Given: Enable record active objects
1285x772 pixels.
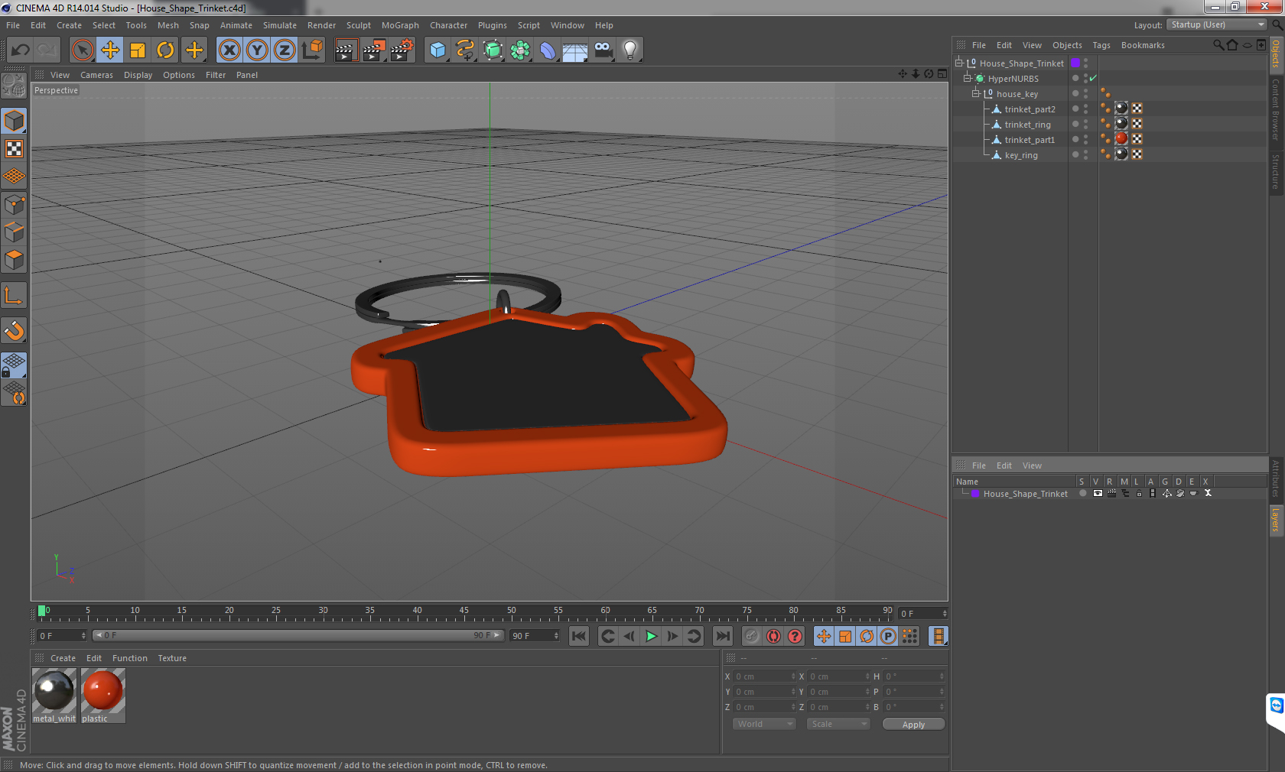Looking at the screenshot, I should pos(752,636).
